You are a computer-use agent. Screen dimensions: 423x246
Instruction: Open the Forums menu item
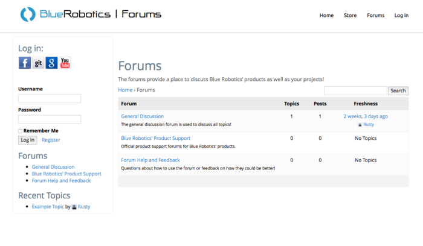[375, 16]
